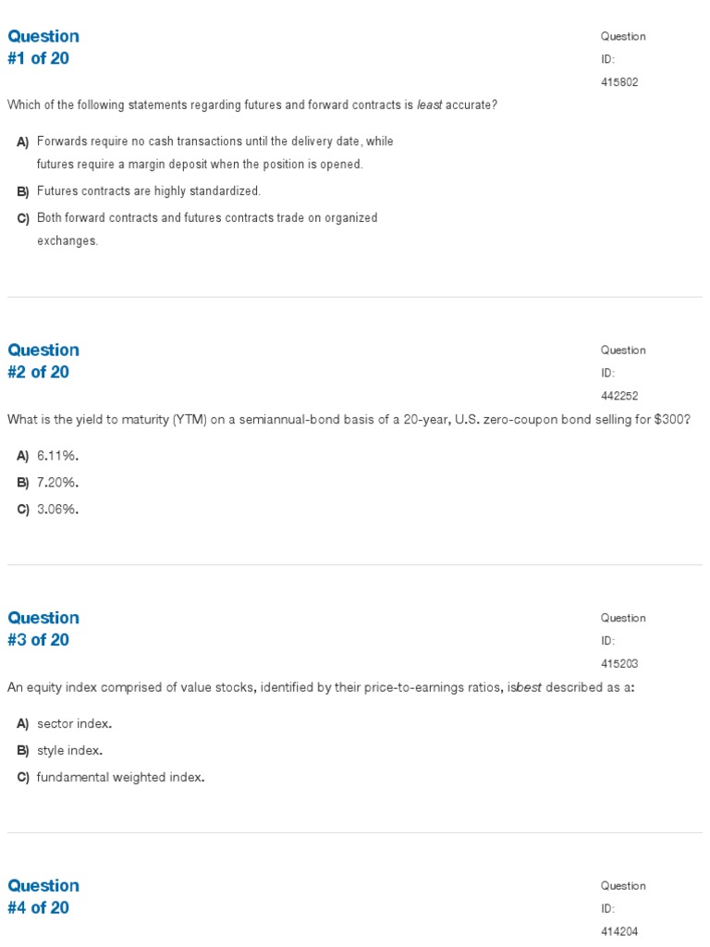The image size is (710, 947).
Task: Click Question ID 442252
Action: (x=619, y=396)
